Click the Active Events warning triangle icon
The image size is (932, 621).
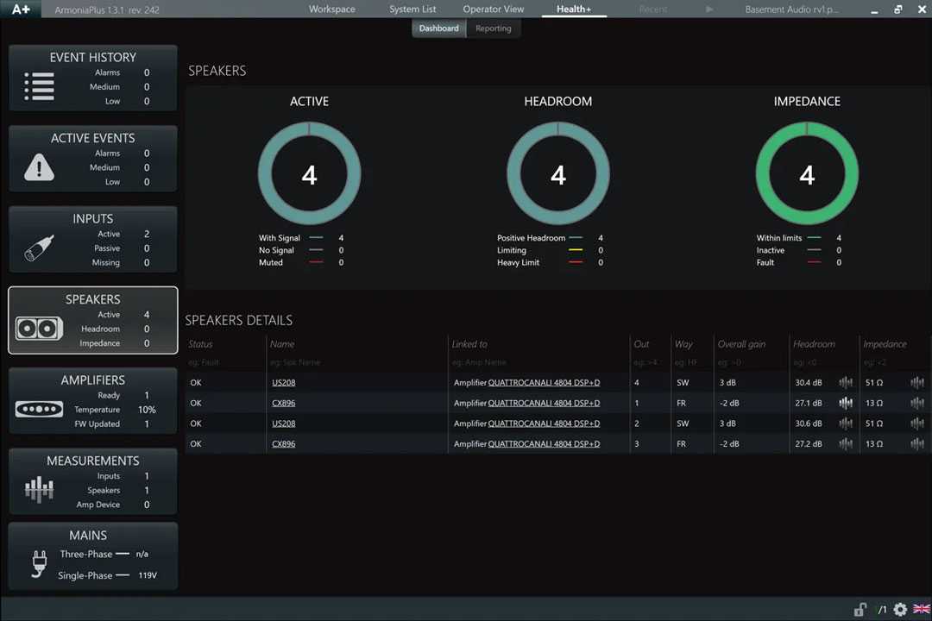(39, 167)
